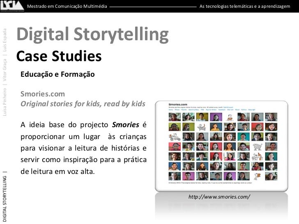Viewport: 299px width, 224px height.
Task: Click the 'Educação e Formação' subheading
Action: click(57, 74)
